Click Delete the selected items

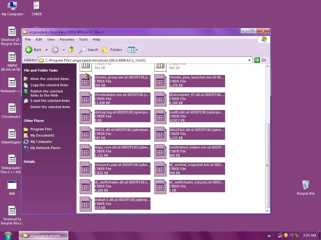click(x=50, y=107)
